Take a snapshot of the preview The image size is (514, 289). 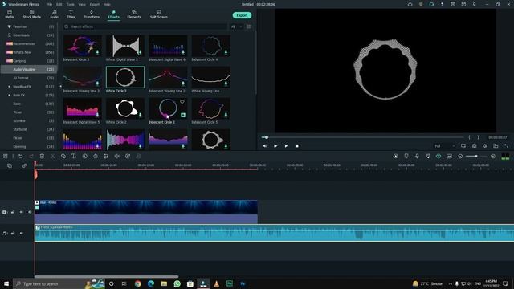(474, 146)
